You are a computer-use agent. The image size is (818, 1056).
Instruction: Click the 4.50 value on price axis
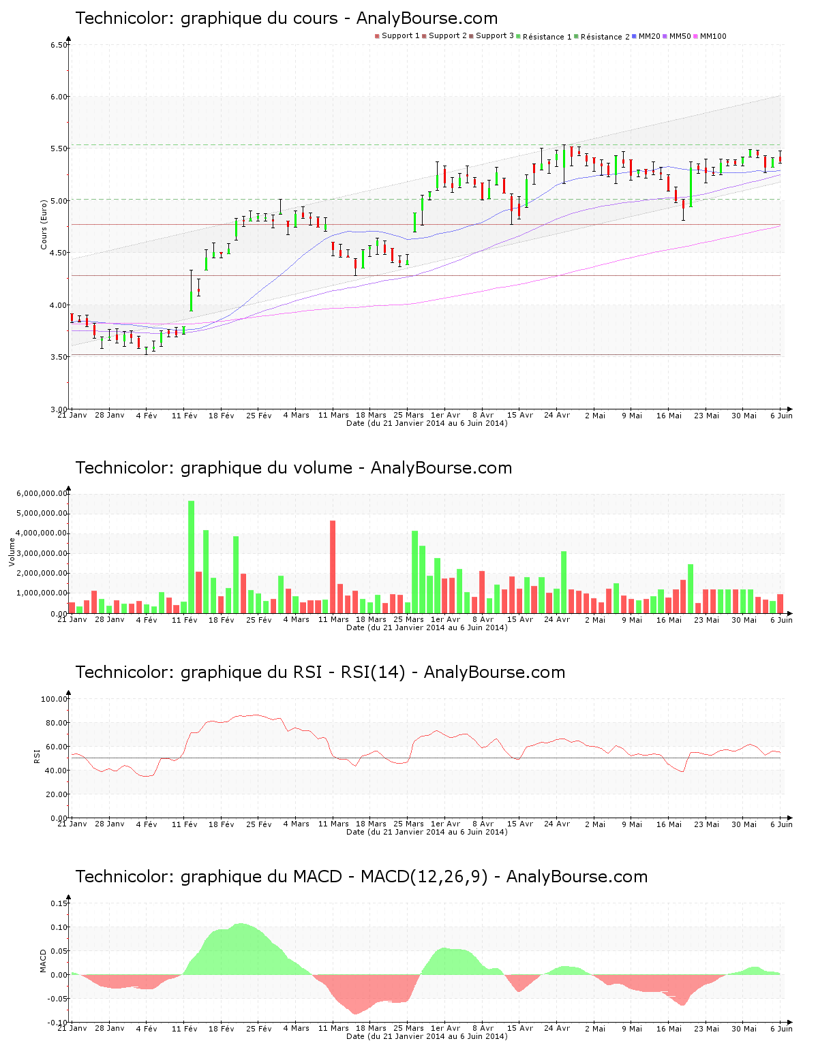(59, 253)
